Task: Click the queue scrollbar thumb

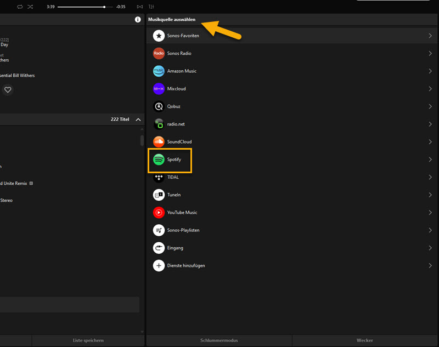Action: click(142, 140)
